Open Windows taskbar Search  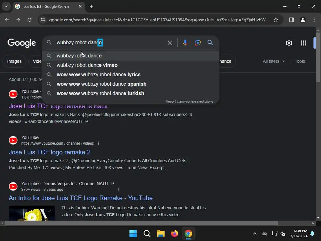click(x=147, y=233)
